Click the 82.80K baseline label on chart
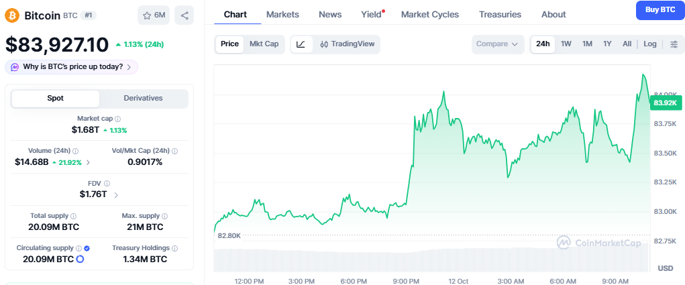The image size is (685, 285). [229, 235]
